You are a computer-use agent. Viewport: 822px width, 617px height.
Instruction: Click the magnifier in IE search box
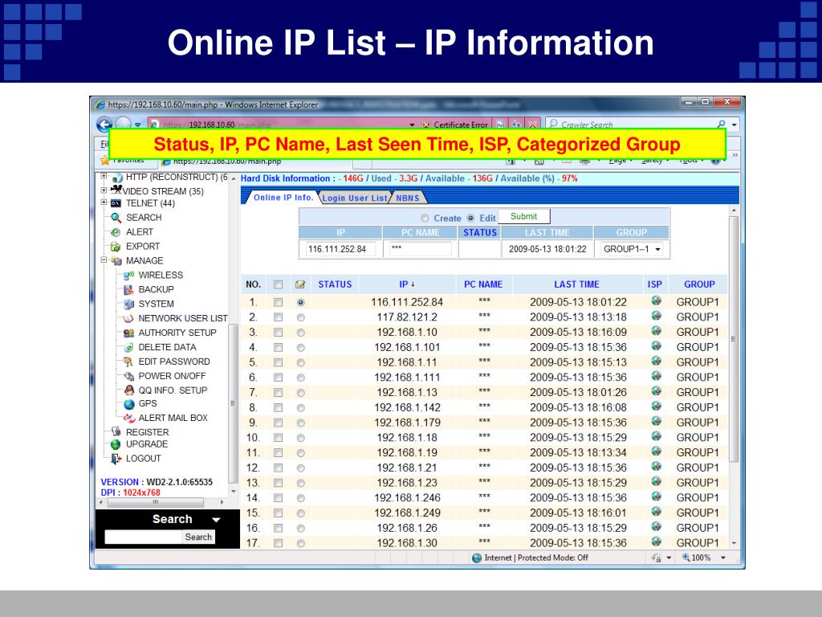coord(722,125)
